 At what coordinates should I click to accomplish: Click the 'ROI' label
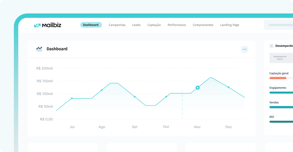[271, 117]
